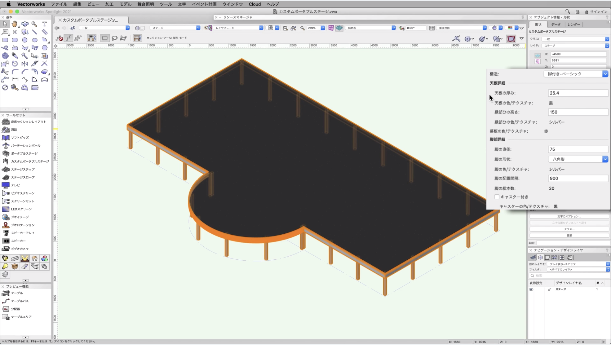Select the Trim scissors tool

click(x=5, y=71)
